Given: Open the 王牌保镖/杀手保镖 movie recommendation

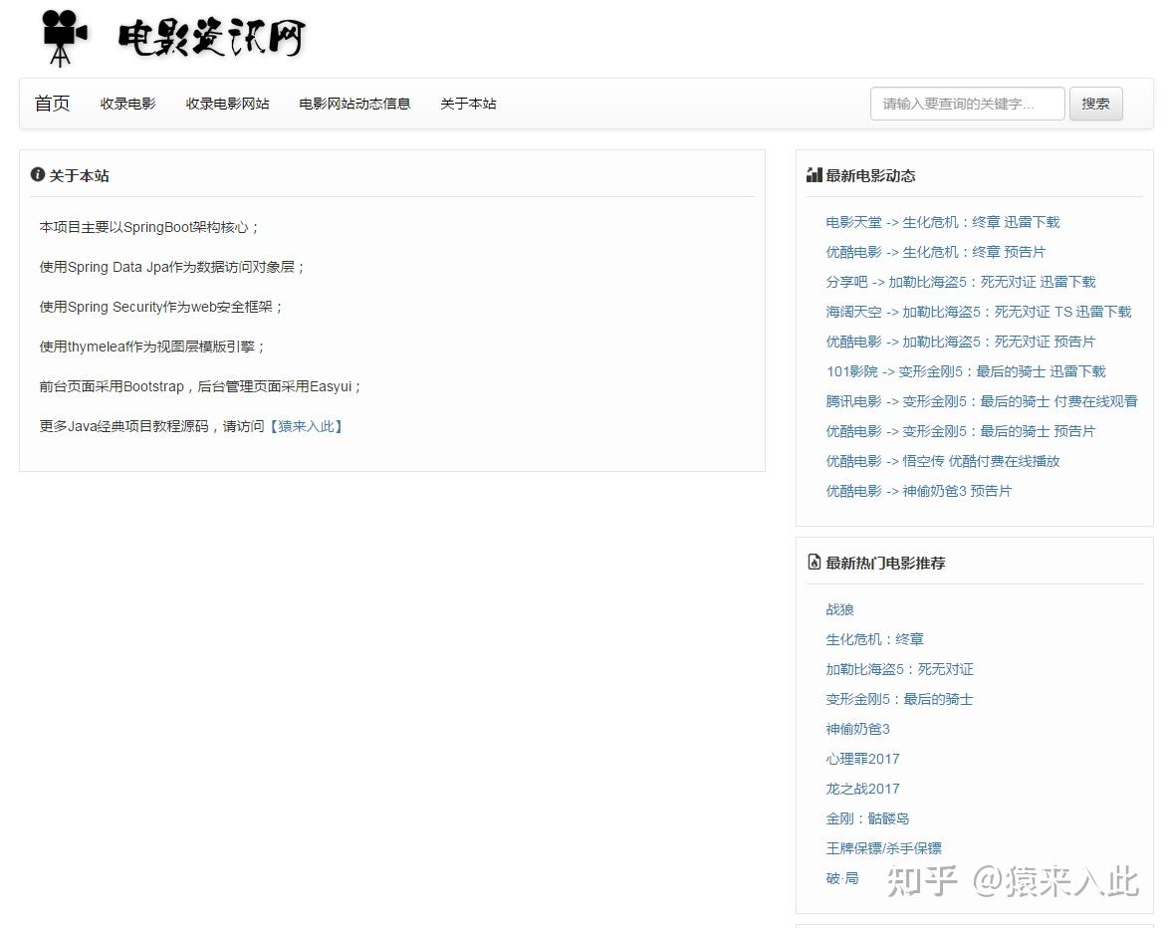Looking at the screenshot, I should 883,847.
